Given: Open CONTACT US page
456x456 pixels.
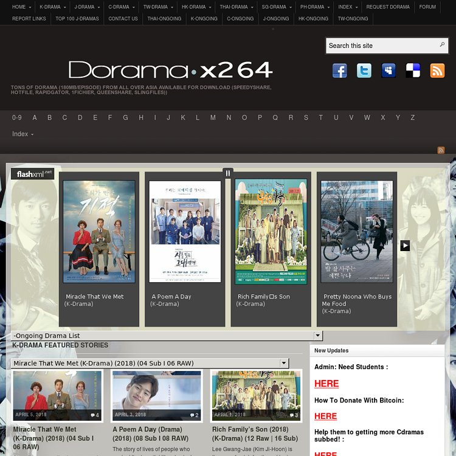Looking at the screenshot, I should click(123, 19).
